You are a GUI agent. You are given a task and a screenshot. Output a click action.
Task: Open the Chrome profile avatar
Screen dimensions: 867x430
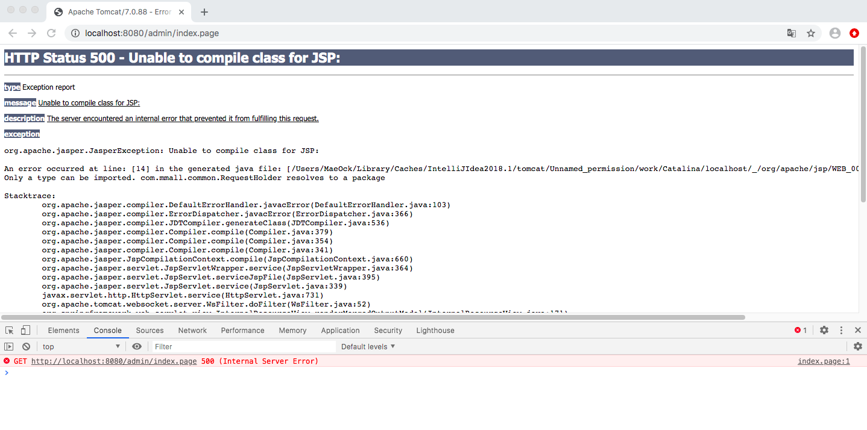(x=835, y=33)
